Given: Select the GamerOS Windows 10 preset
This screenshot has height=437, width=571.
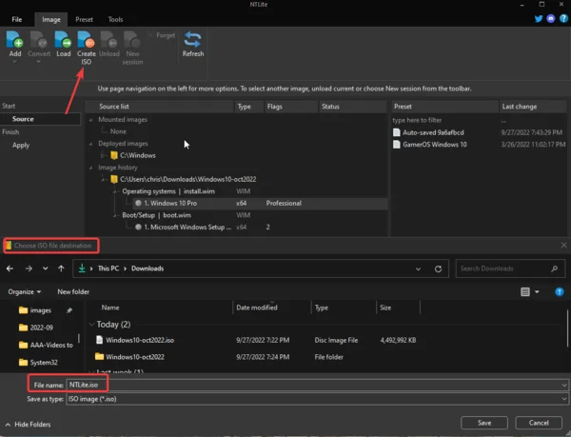Looking at the screenshot, I should click(430, 145).
